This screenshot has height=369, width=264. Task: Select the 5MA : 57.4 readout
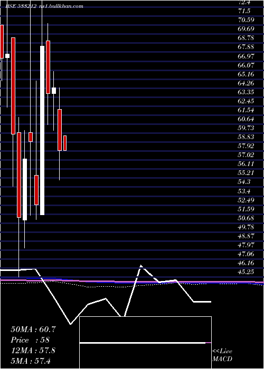(31, 361)
